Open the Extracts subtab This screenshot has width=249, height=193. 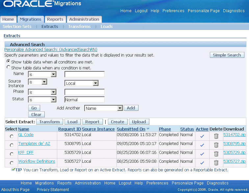[x=50, y=27]
